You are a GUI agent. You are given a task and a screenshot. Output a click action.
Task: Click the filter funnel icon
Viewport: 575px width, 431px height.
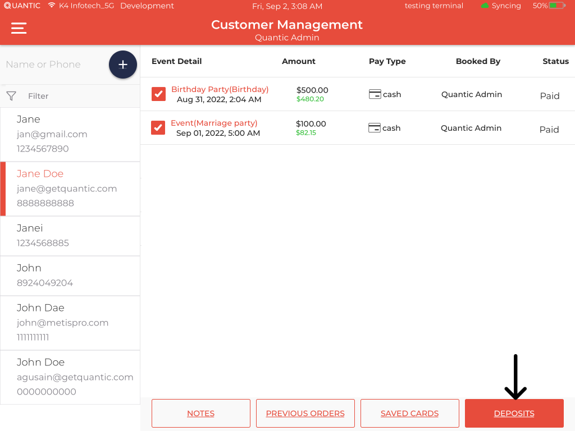(11, 96)
